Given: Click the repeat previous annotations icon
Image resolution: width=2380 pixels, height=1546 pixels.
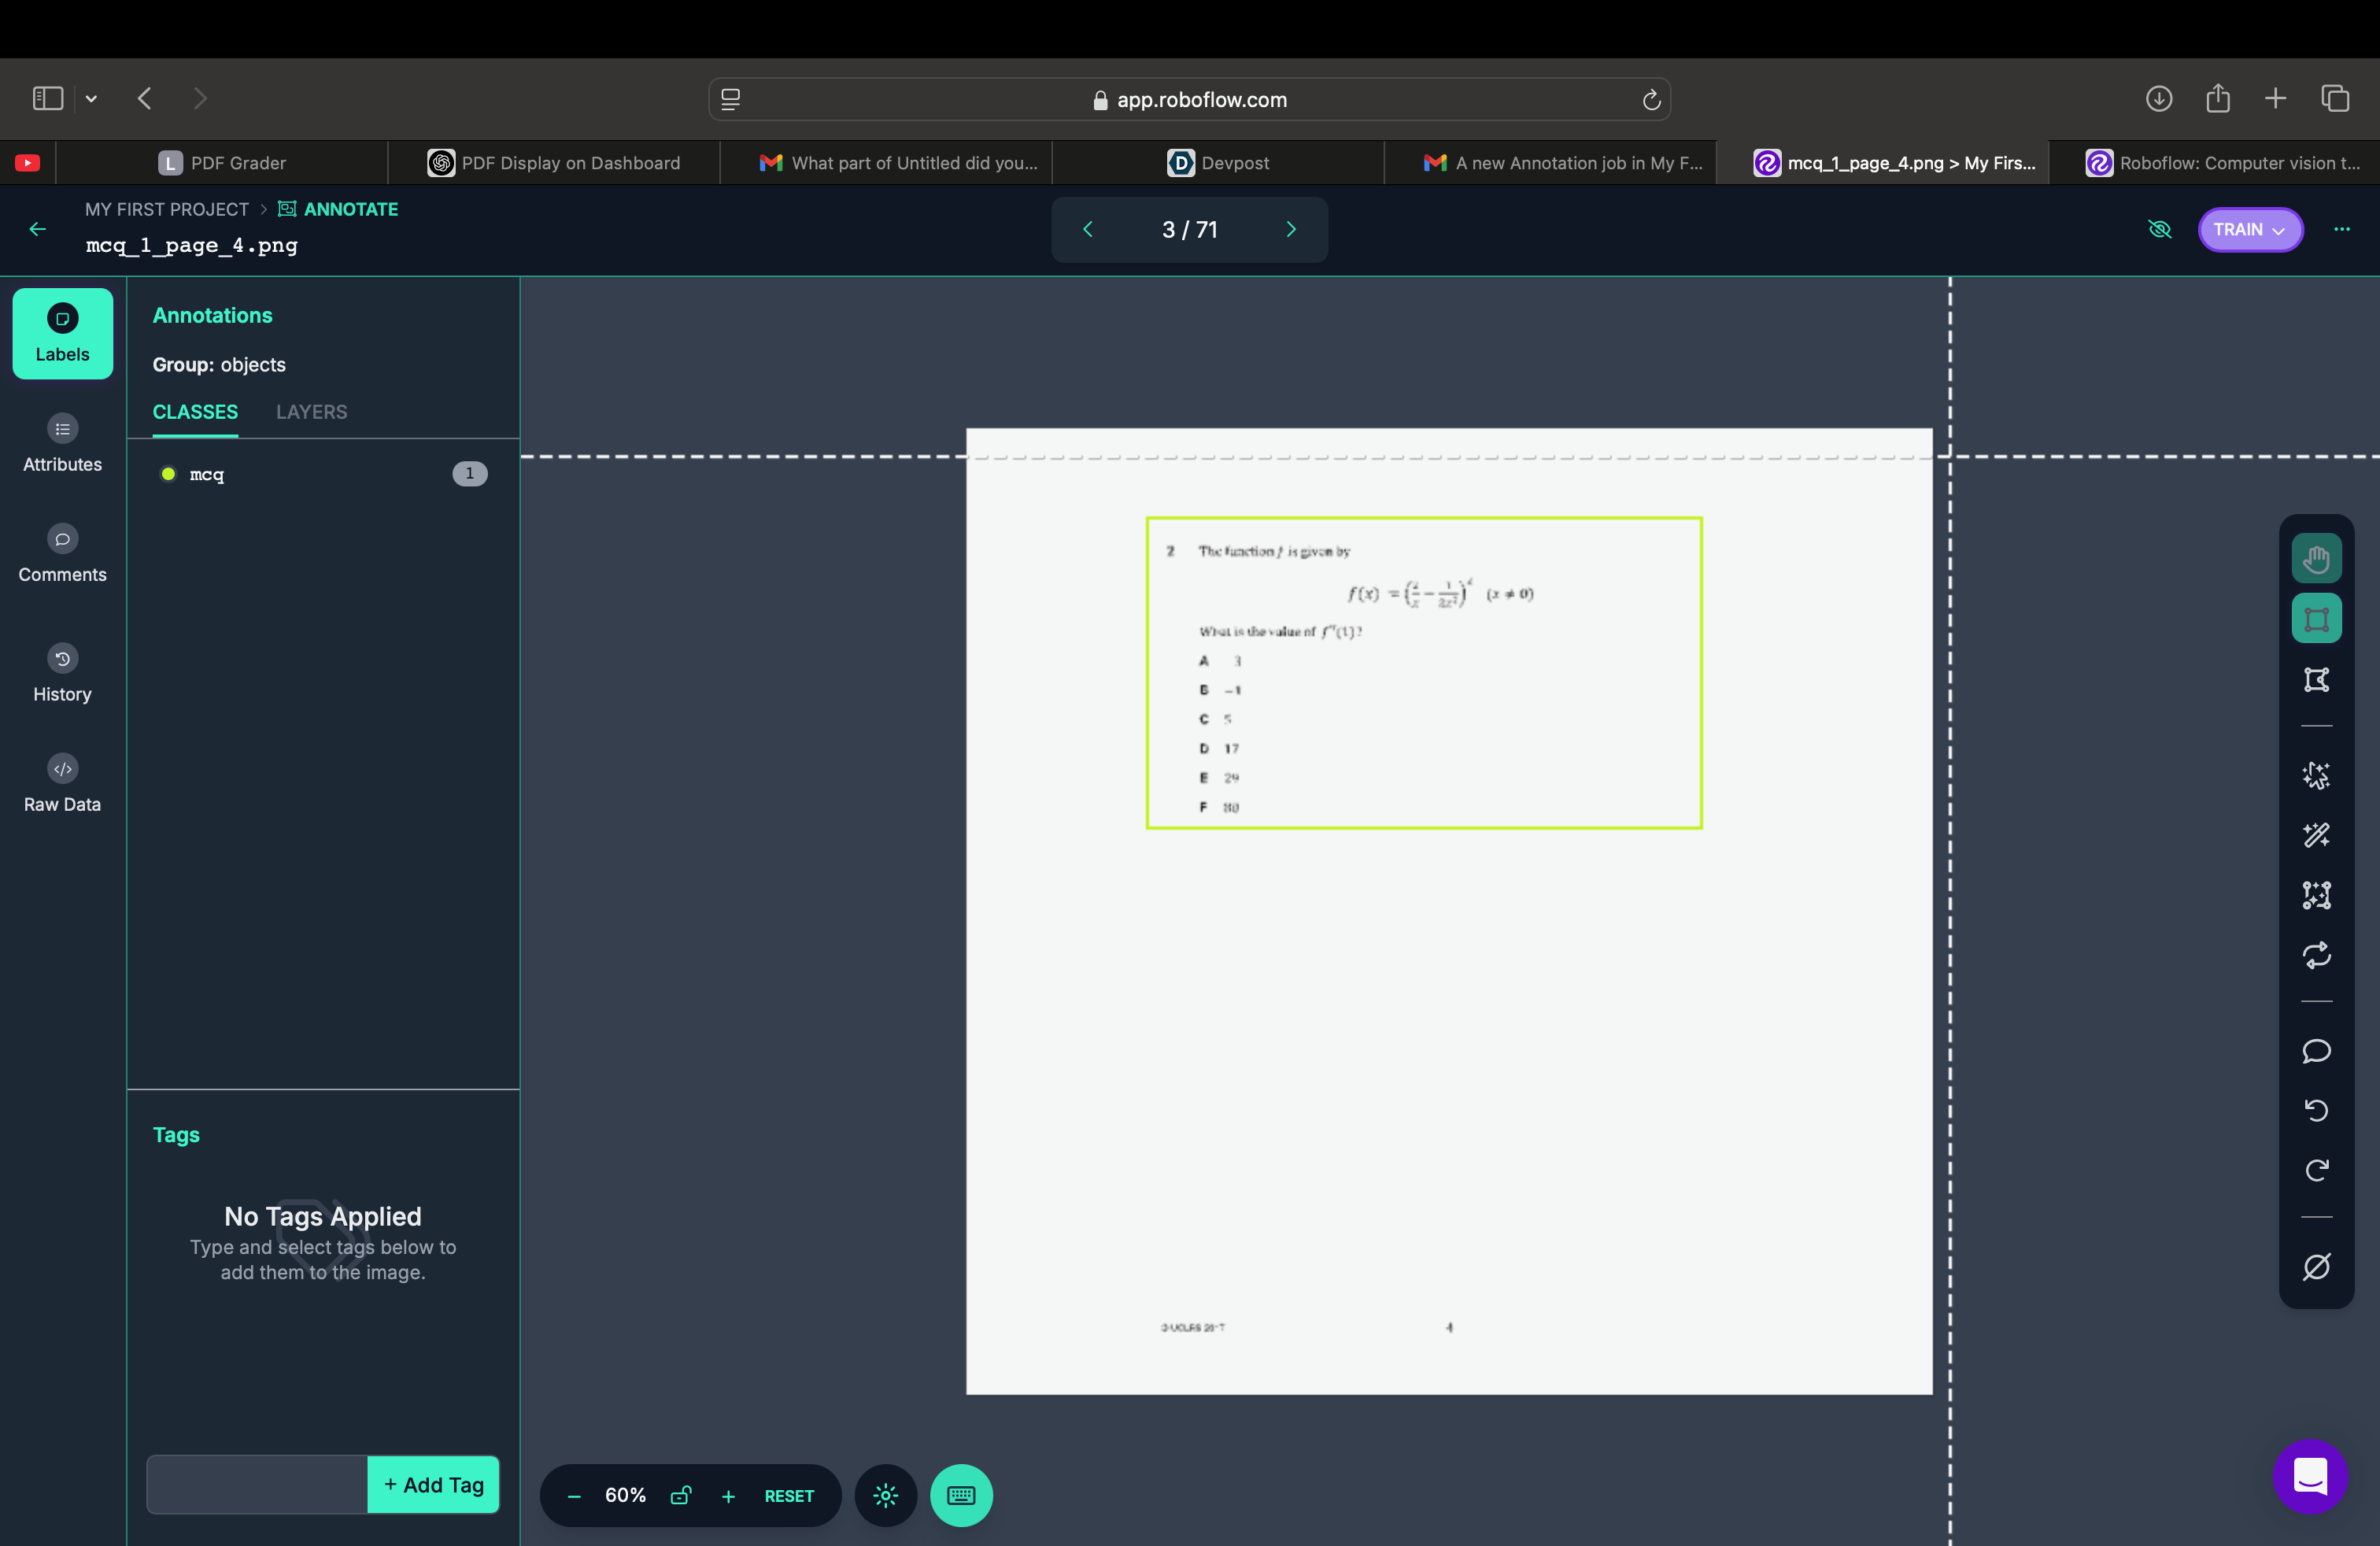Looking at the screenshot, I should tap(2316, 955).
